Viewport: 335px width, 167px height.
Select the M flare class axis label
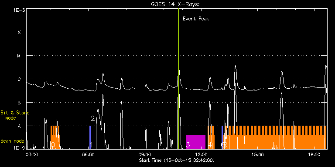19,56
